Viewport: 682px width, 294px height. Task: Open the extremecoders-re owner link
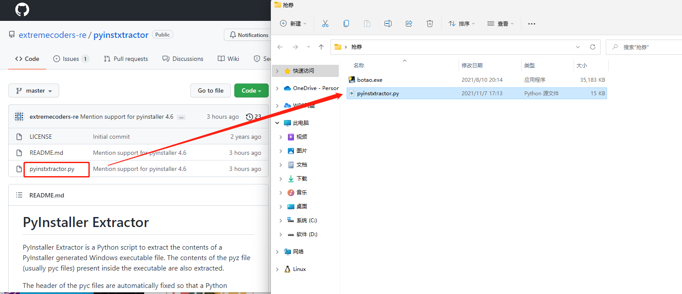pyautogui.click(x=53, y=35)
